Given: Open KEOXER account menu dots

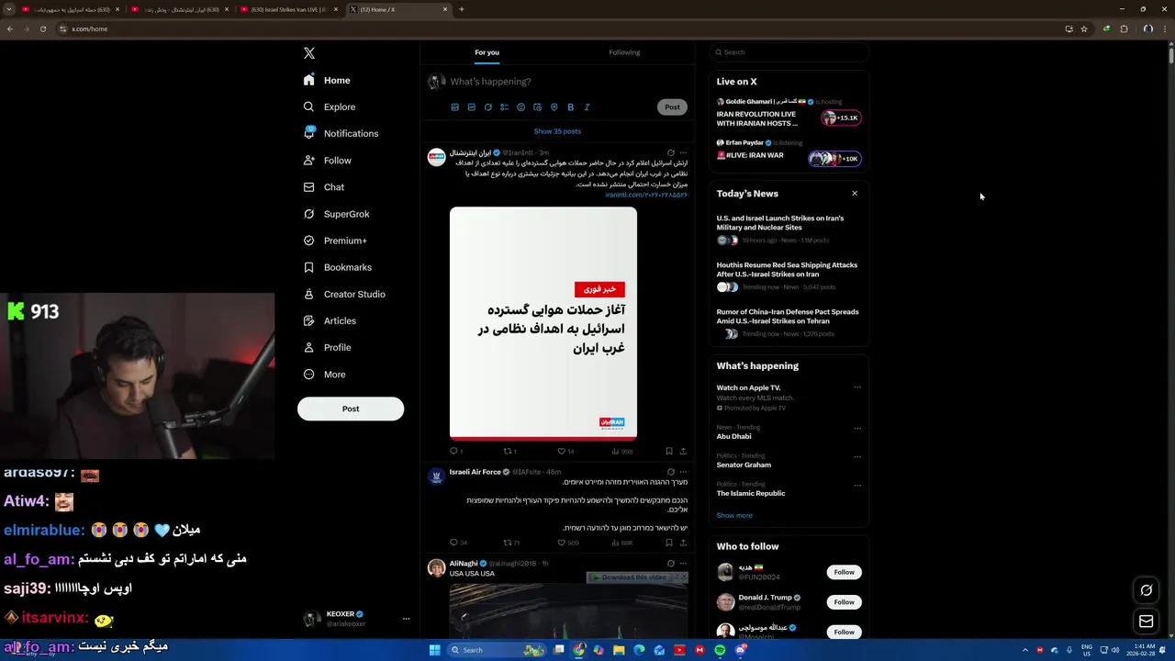Looking at the screenshot, I should (406, 619).
